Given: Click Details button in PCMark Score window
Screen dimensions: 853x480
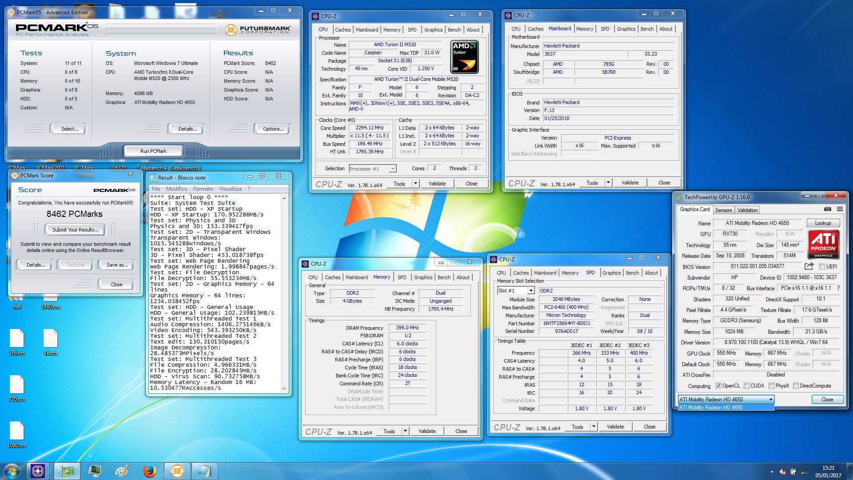Looking at the screenshot, I should pos(36,265).
